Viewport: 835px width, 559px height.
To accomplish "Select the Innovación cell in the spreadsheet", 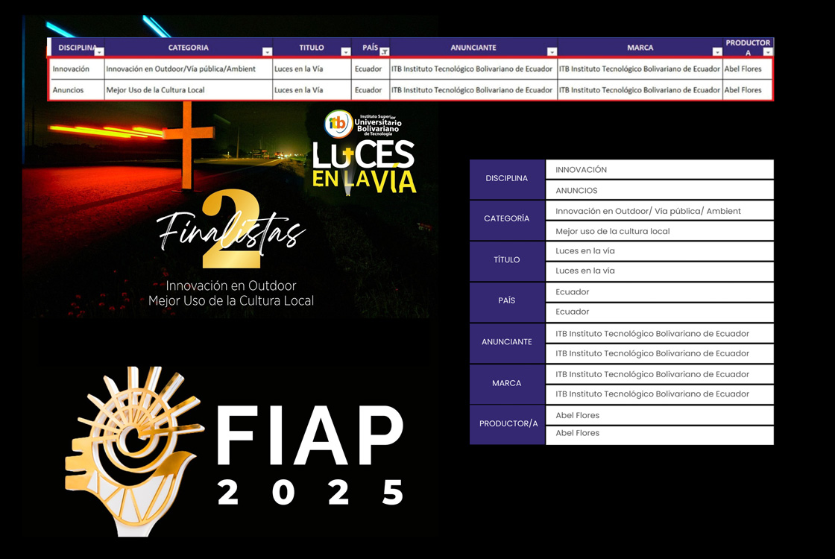I will click(71, 69).
